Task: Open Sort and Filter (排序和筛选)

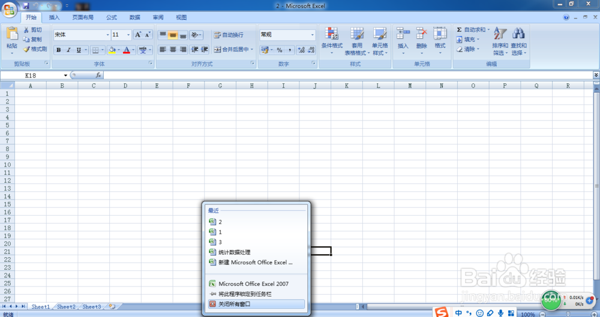Action: [500, 41]
